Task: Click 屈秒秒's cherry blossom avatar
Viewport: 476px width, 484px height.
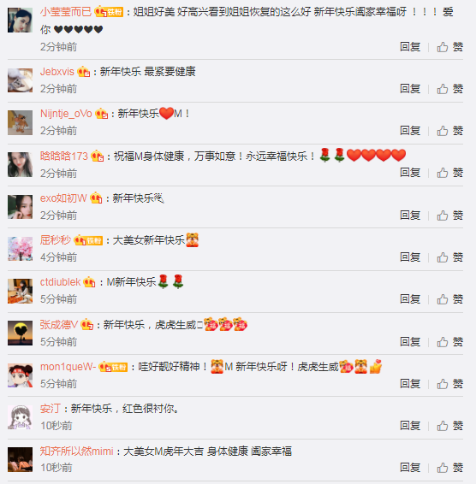Action: [20, 249]
